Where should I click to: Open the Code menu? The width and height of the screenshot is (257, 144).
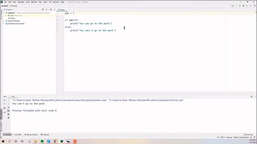(x=28, y=2)
